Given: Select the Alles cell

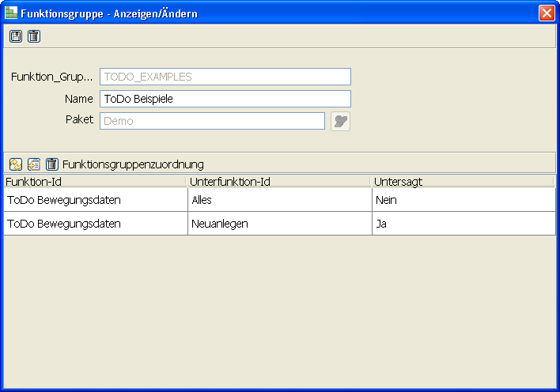Looking at the screenshot, I should (279, 200).
